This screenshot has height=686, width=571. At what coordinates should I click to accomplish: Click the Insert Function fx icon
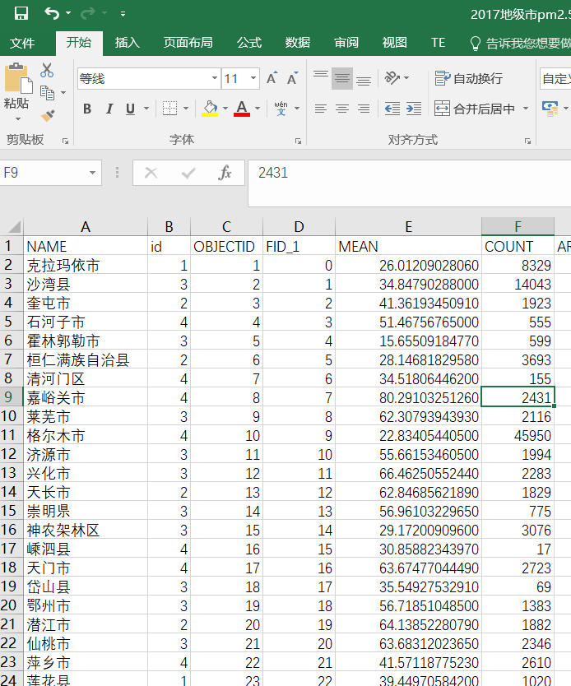pyautogui.click(x=225, y=173)
